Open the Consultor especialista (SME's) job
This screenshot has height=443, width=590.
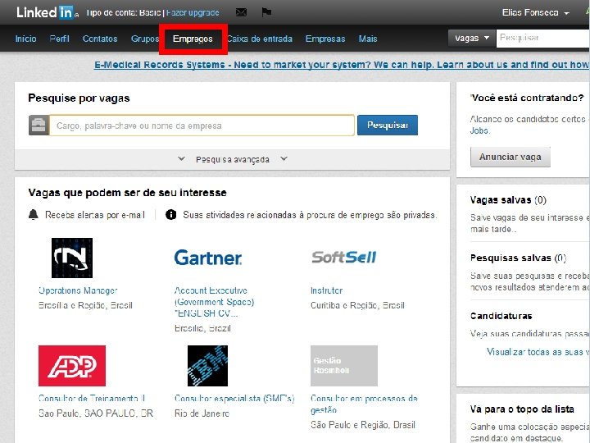click(234, 399)
